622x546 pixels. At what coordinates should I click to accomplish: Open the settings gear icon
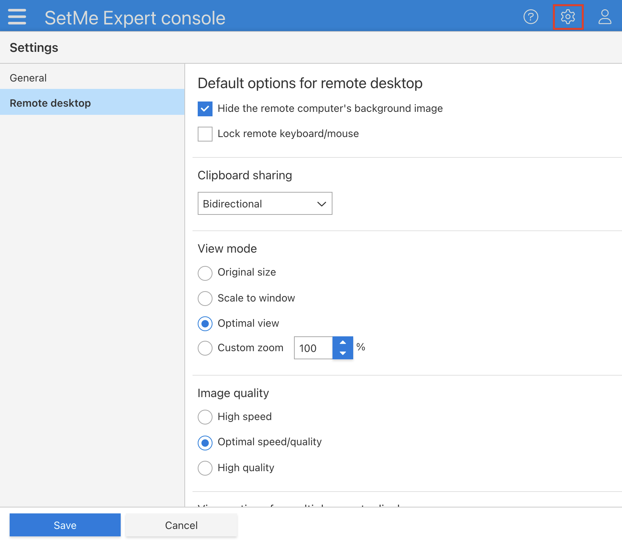[x=568, y=16]
